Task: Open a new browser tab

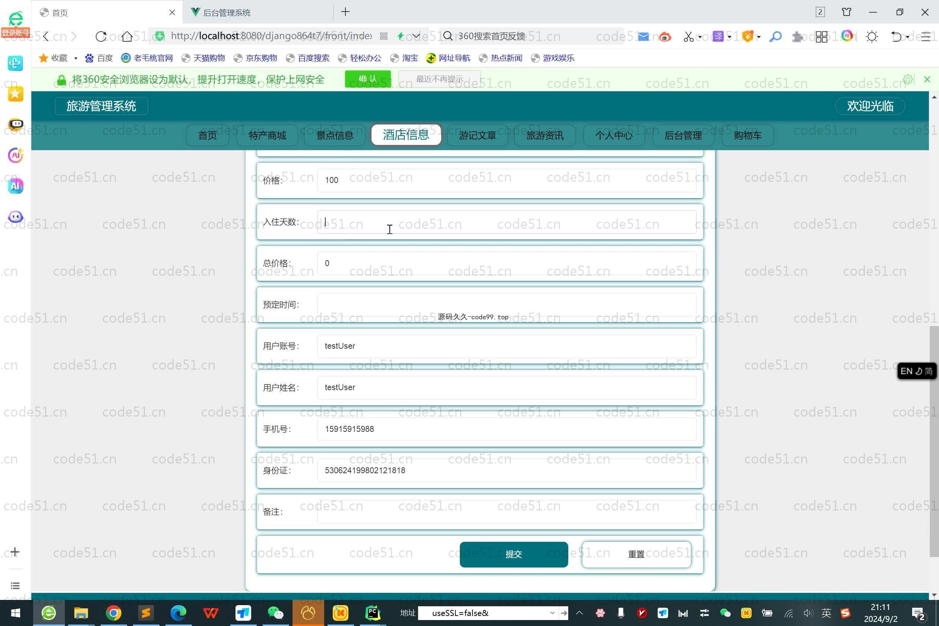Action: [345, 12]
